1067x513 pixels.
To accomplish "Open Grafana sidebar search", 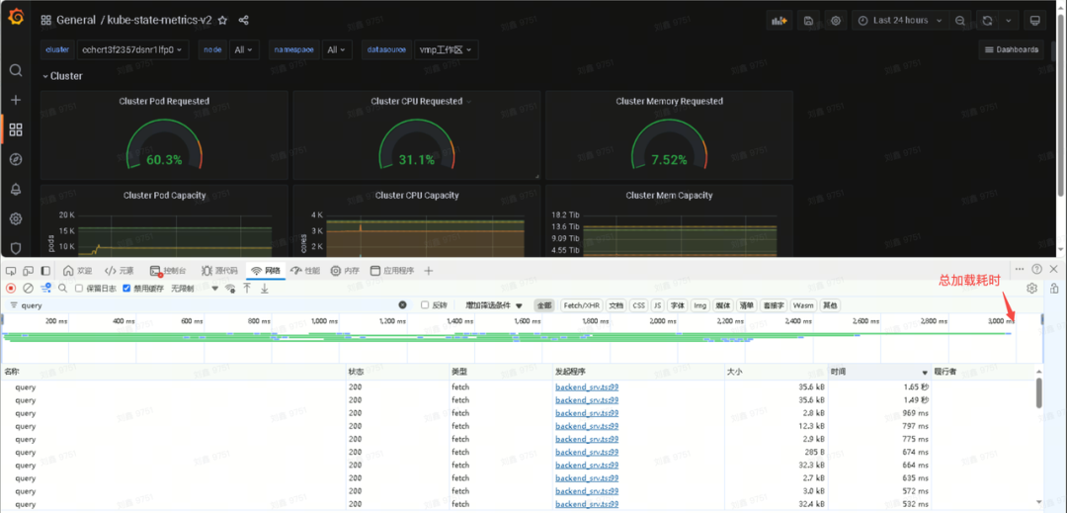I will click(16, 70).
